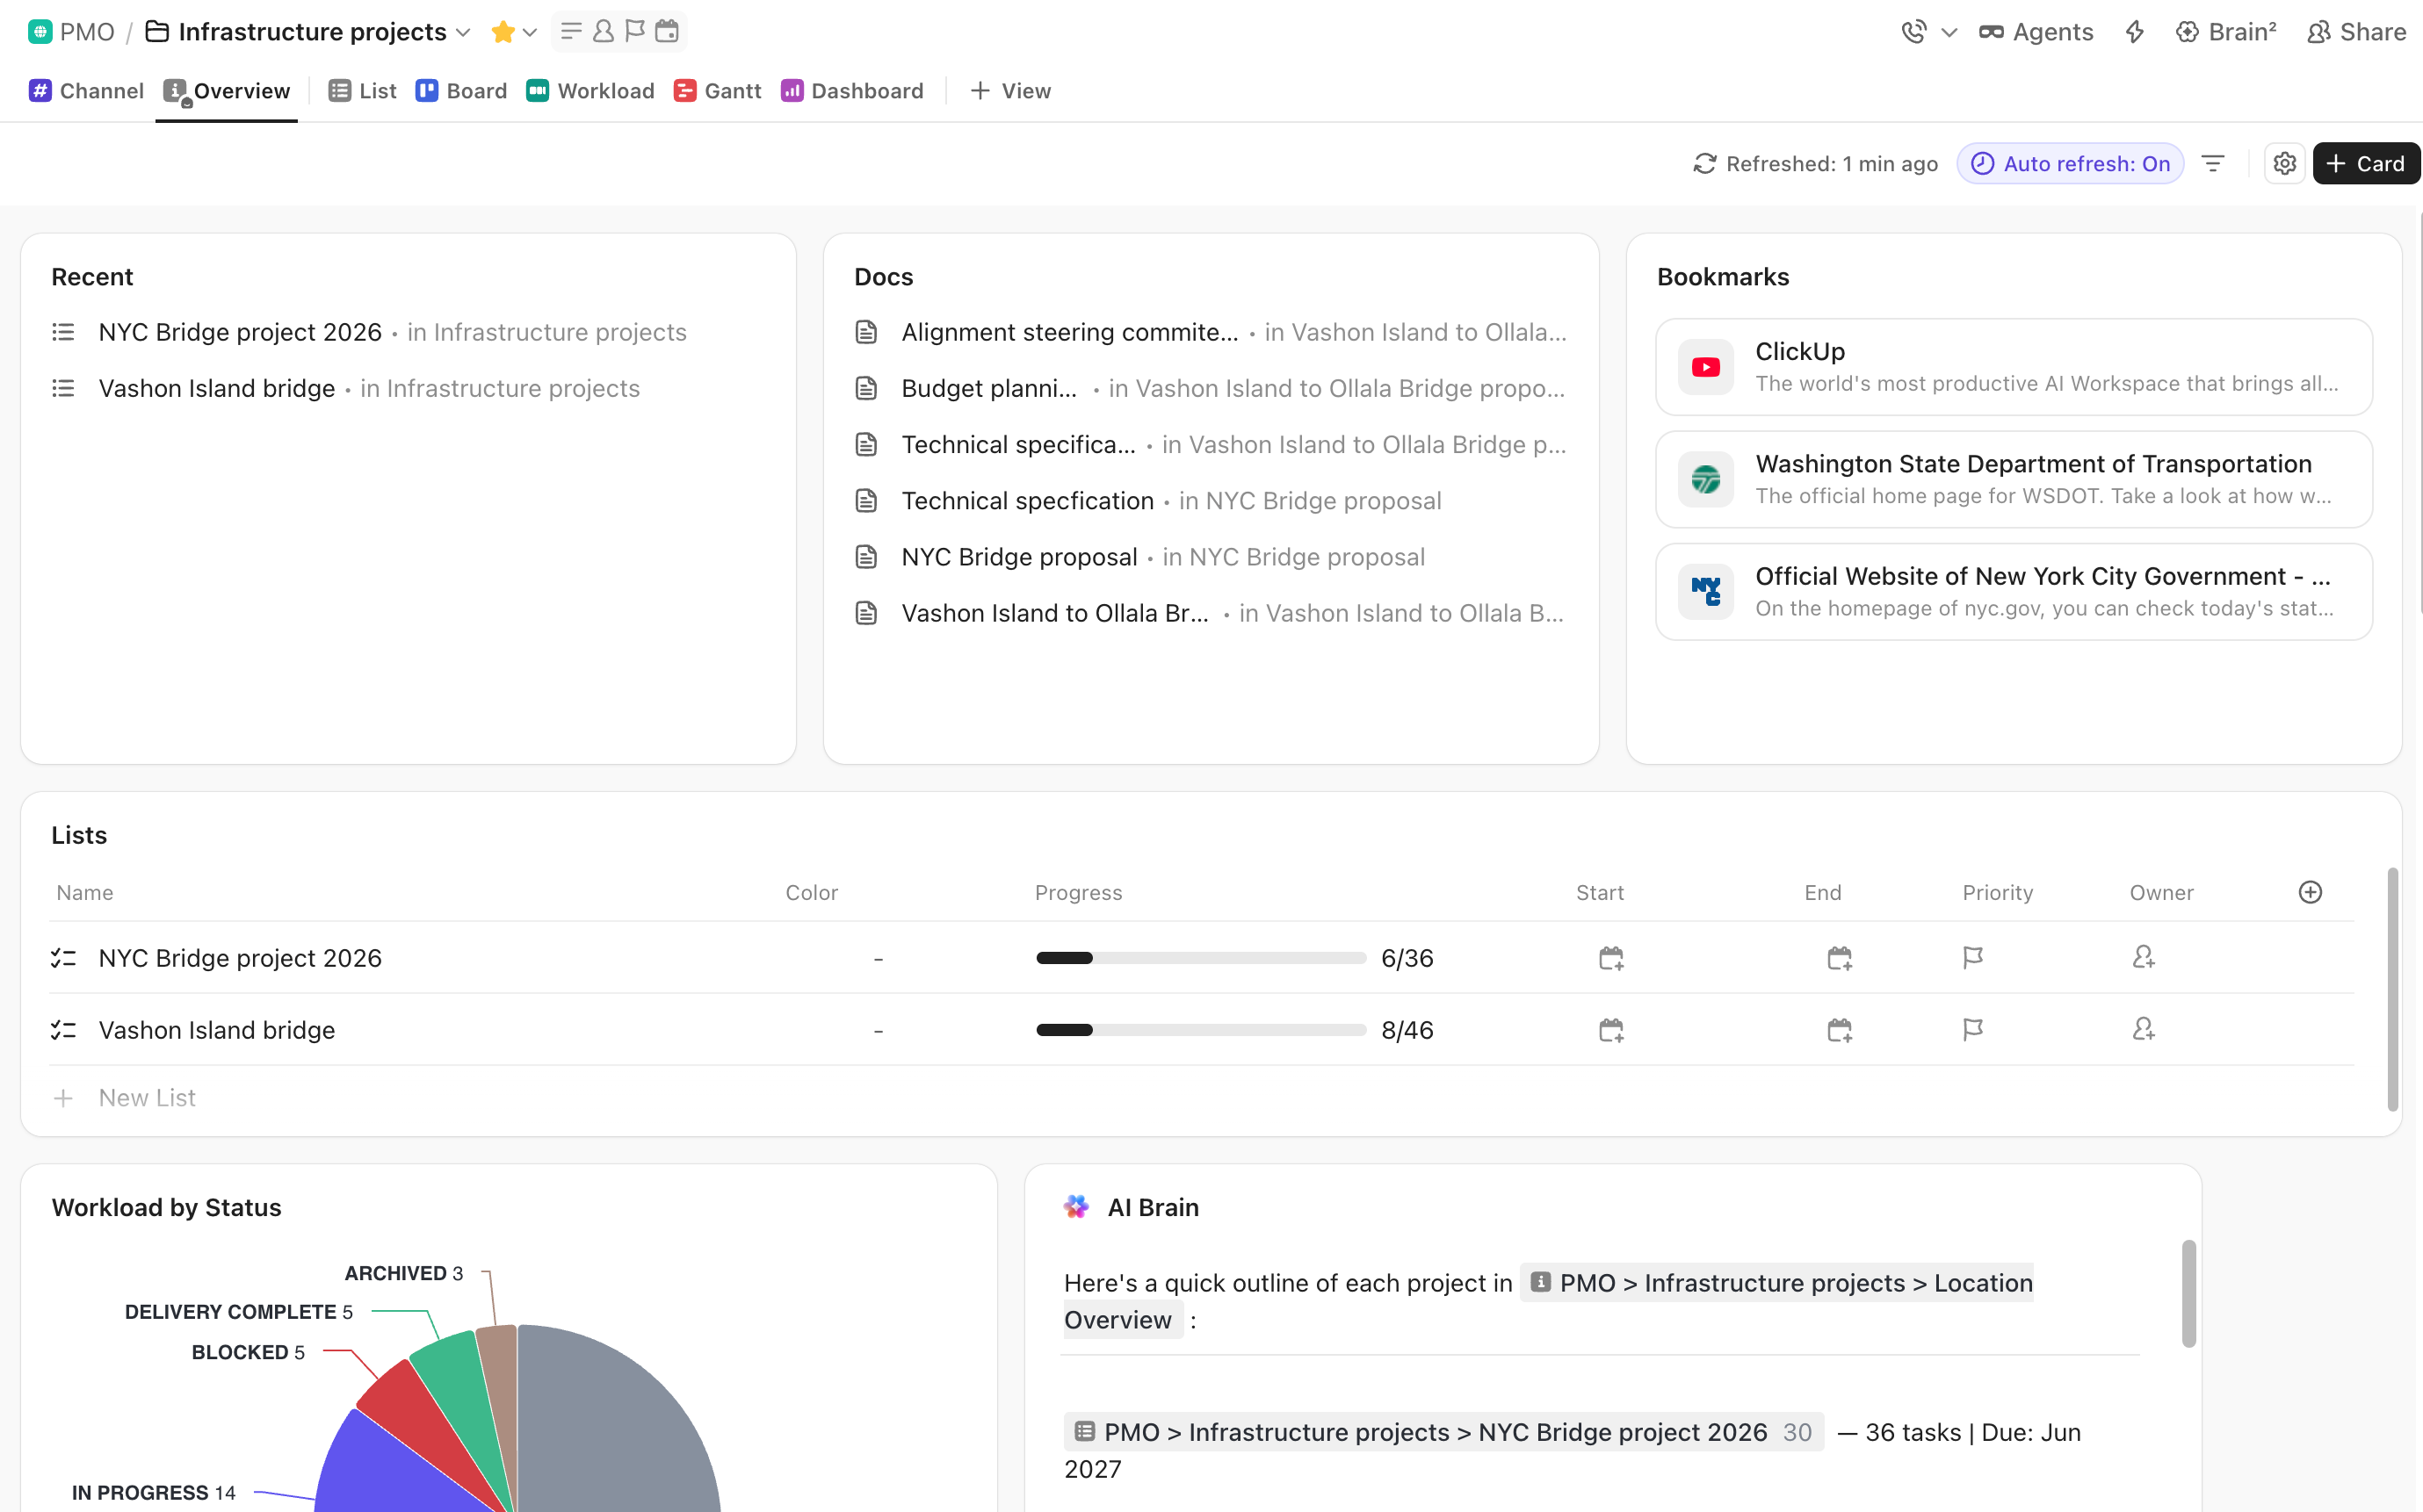The width and height of the screenshot is (2423, 1512).
Task: Open NYC Bridge project 2026 in Recent
Action: tap(240, 332)
